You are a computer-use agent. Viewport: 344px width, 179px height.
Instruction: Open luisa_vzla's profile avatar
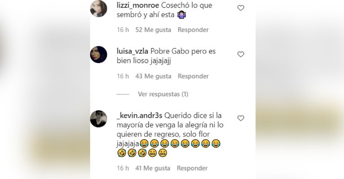[x=99, y=55]
